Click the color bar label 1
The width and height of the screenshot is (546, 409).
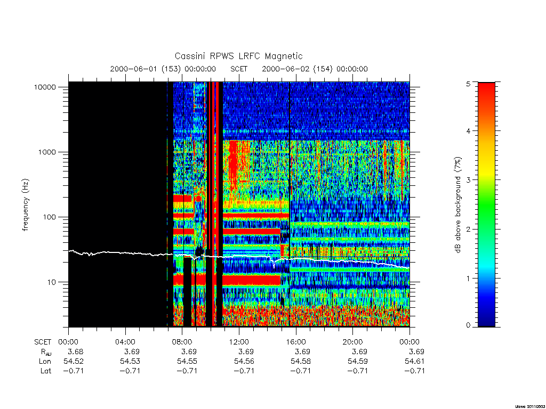[468, 278]
